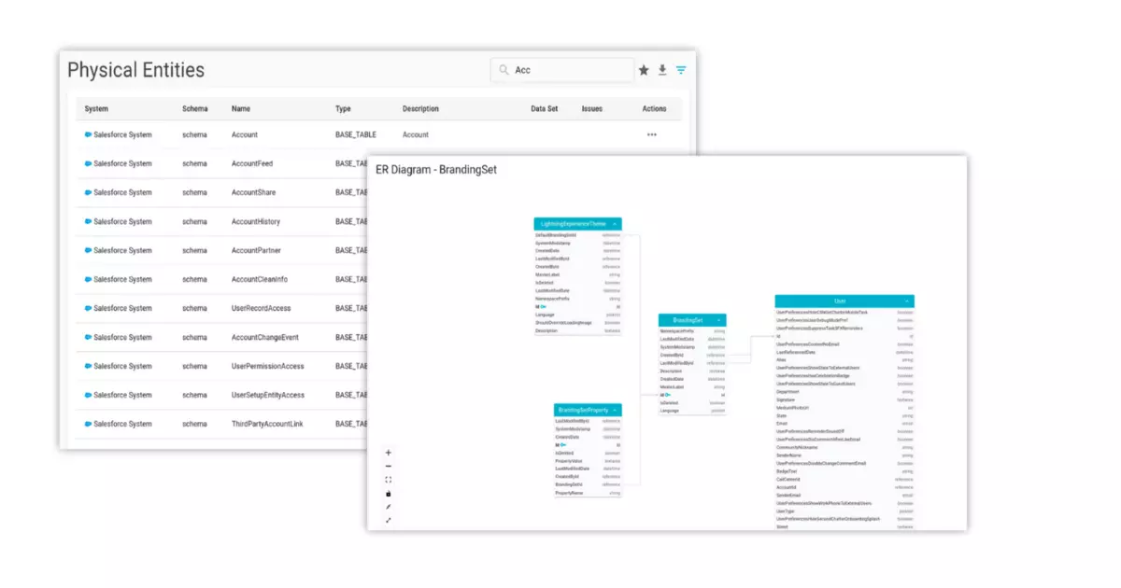Click the Salesforce cloud icon in AccountFeed row
Viewport: 1121px width, 588px height.
point(89,163)
